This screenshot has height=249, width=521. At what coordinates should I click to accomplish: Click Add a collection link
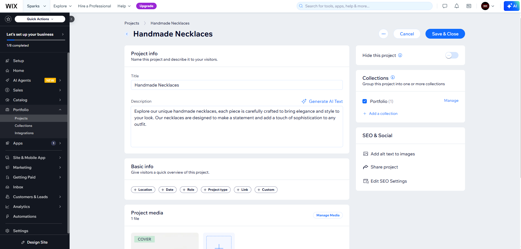click(x=380, y=113)
